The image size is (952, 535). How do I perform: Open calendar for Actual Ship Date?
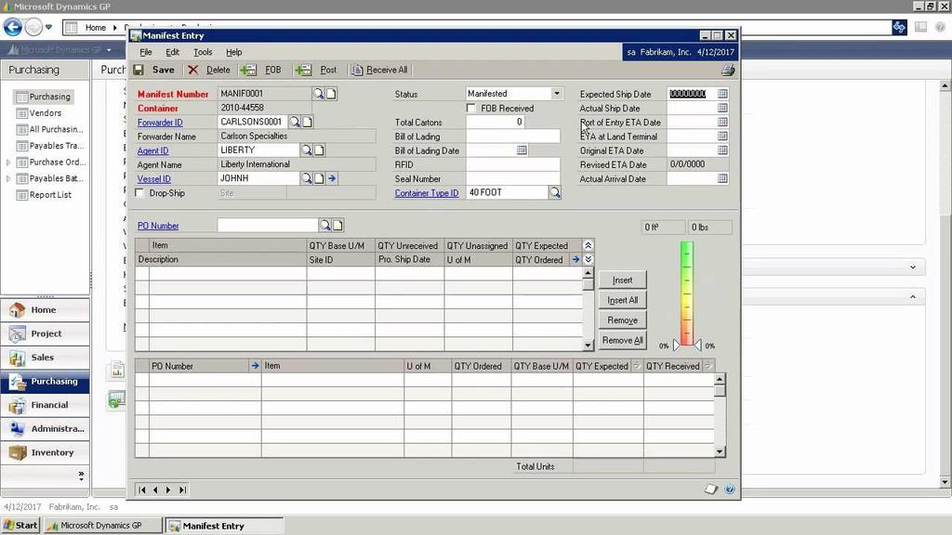point(721,108)
